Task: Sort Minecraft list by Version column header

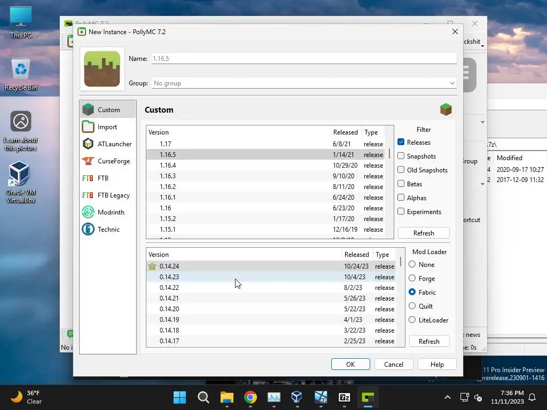Action: tap(238, 132)
